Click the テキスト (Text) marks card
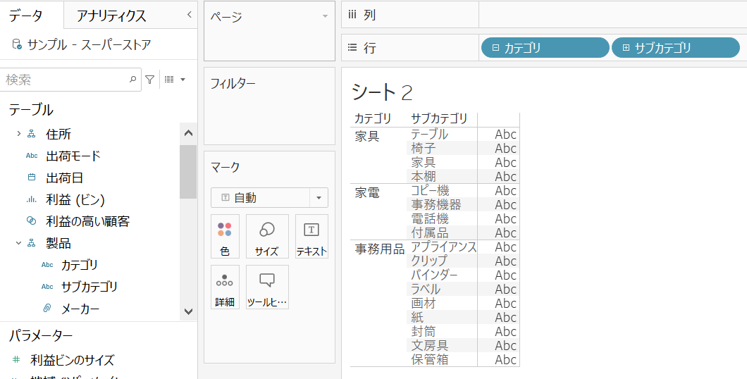Viewport: 747px width, 379px height. click(x=311, y=236)
